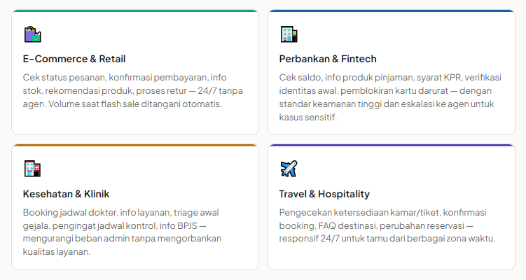Open the E-Commerce & Retail heading
The height and width of the screenshot is (280, 526).
coord(74,59)
